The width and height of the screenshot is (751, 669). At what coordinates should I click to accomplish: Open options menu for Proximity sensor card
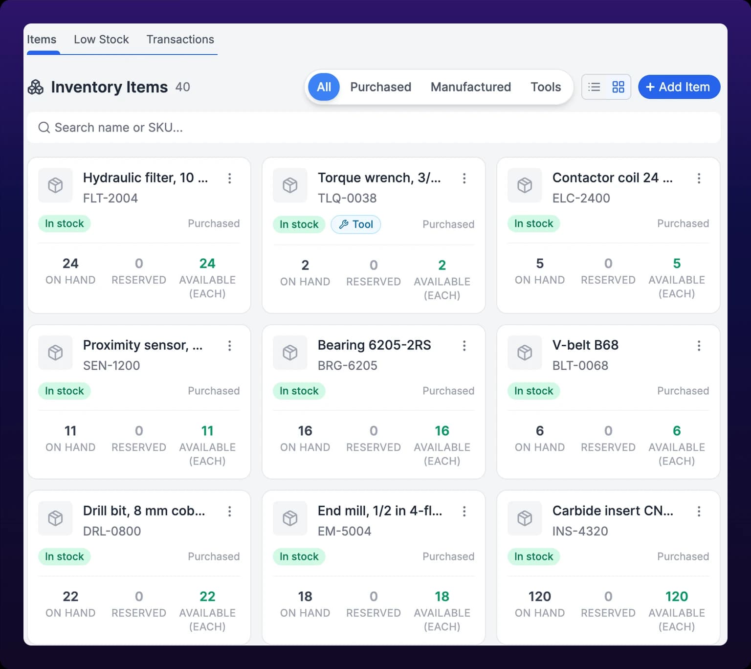tap(229, 346)
